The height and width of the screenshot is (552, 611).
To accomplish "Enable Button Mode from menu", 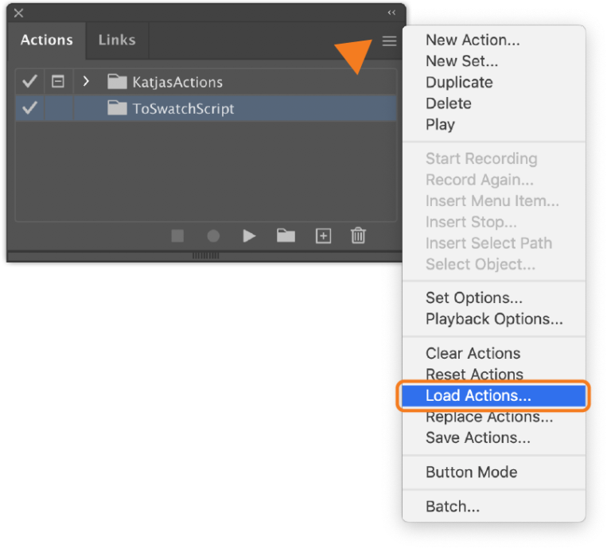I will pos(471,472).
